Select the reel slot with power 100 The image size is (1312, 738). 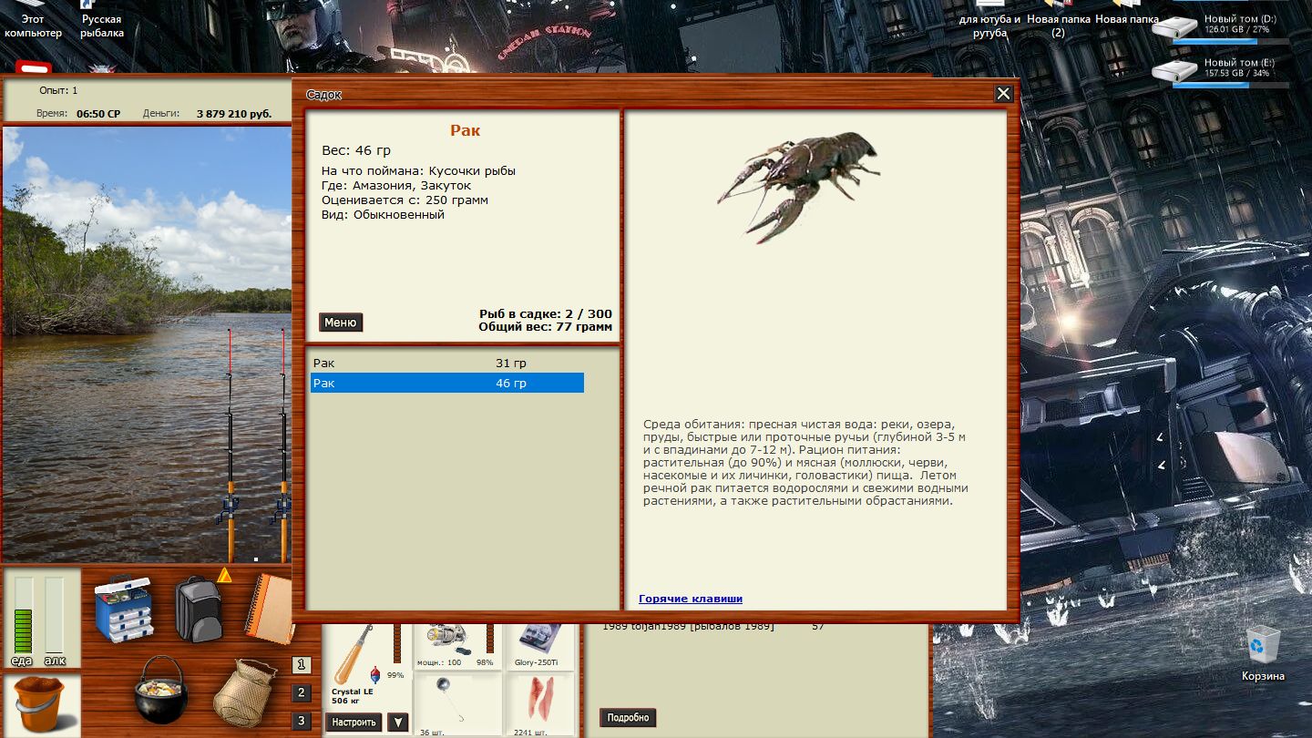tap(456, 646)
